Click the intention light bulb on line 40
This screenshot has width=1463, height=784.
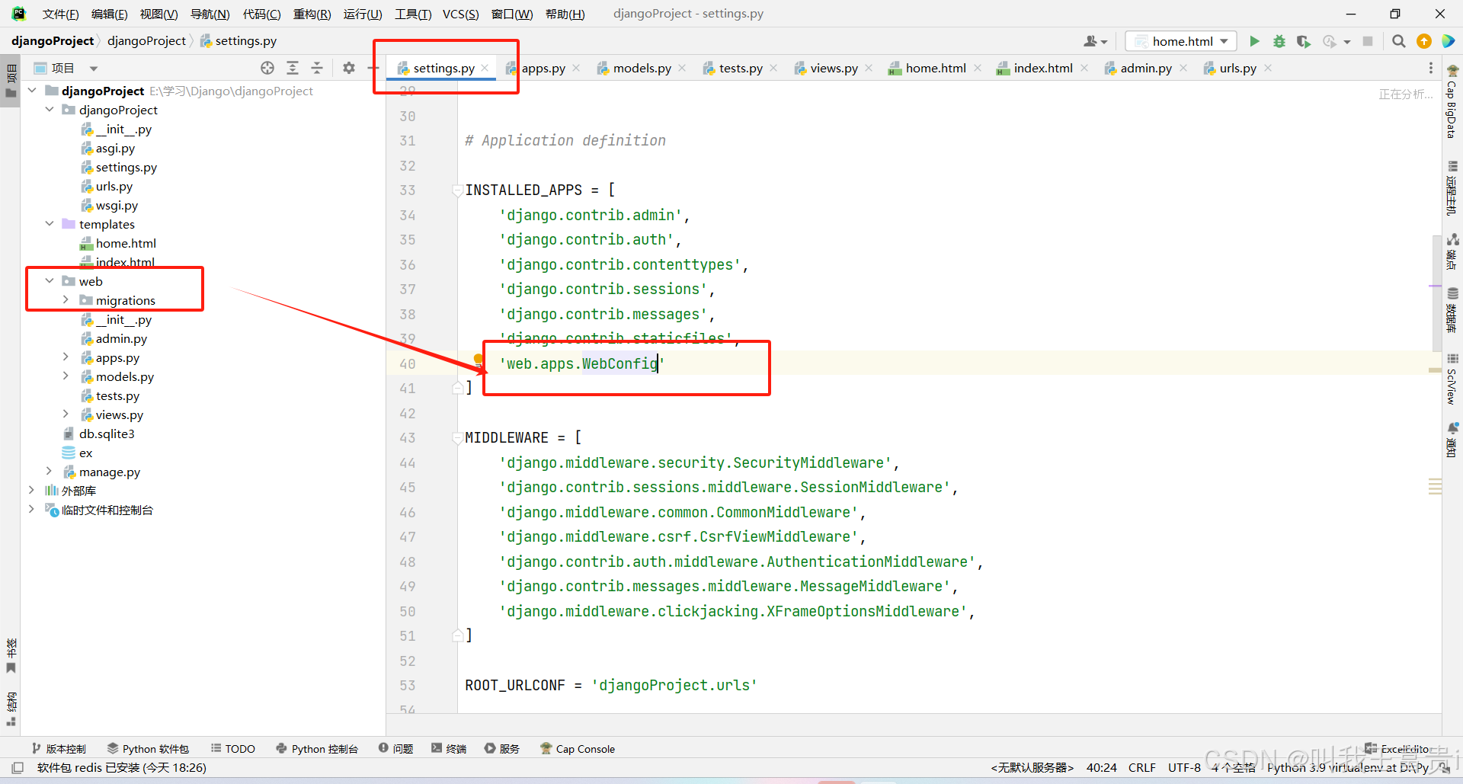click(479, 359)
